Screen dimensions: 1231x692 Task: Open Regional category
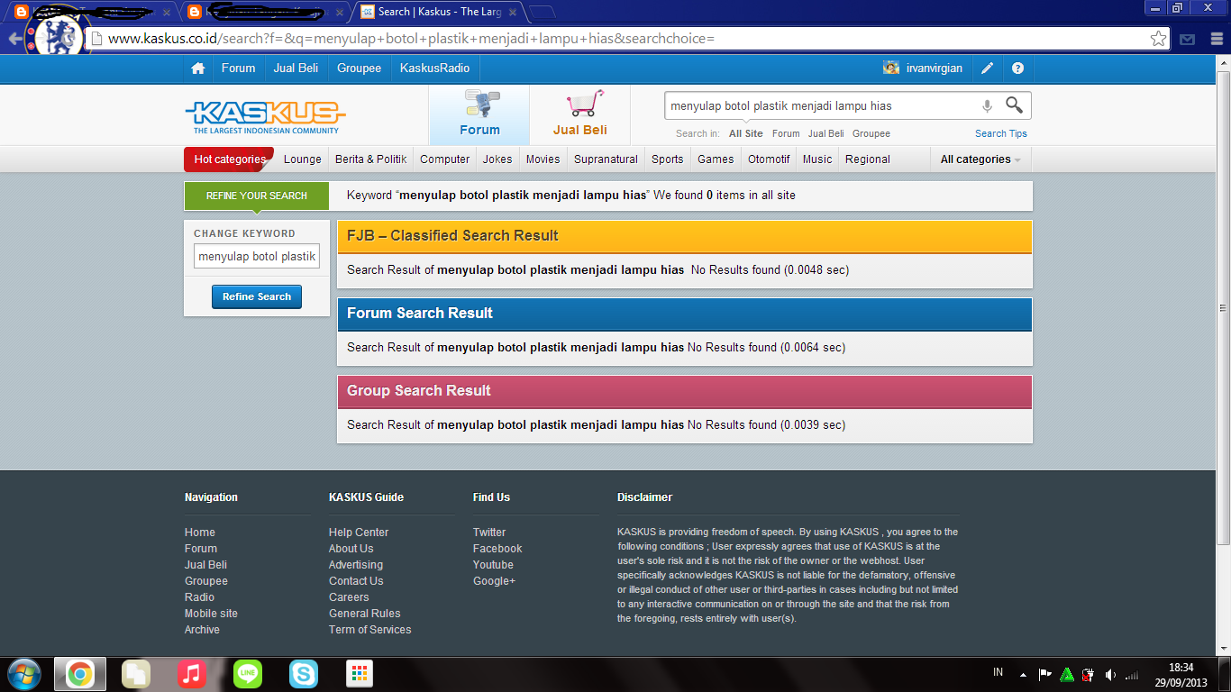(868, 159)
